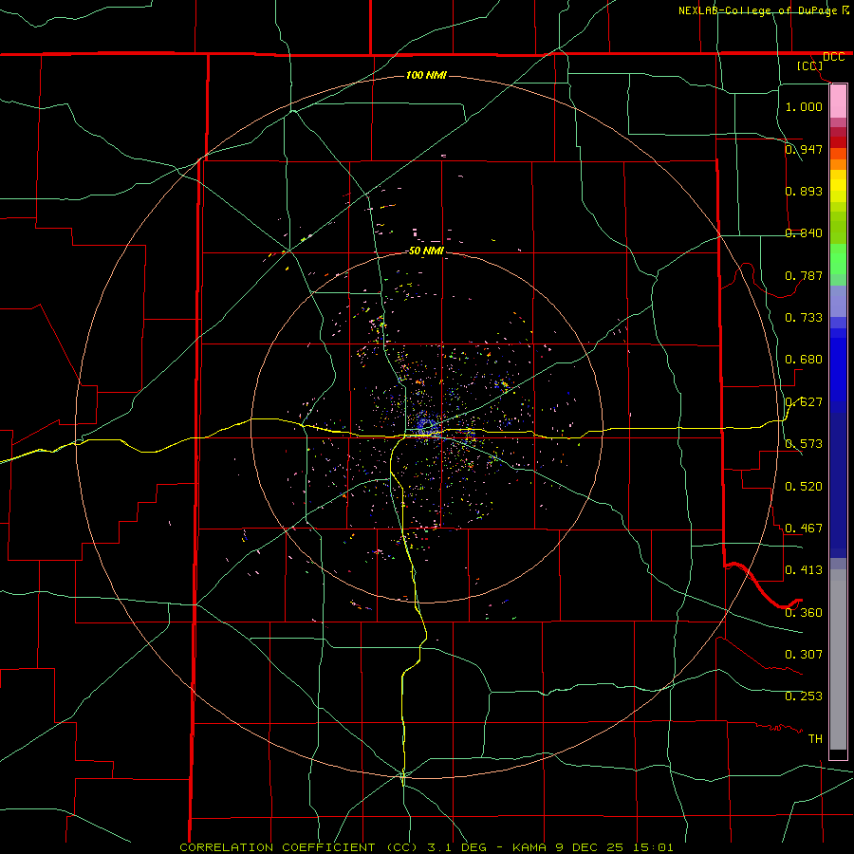
Task: Click the 0.893 legend value
Action: 804,191
